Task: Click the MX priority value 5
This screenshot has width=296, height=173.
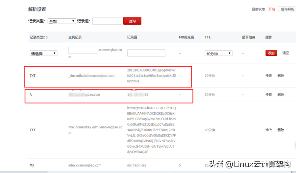Action: tap(180, 165)
